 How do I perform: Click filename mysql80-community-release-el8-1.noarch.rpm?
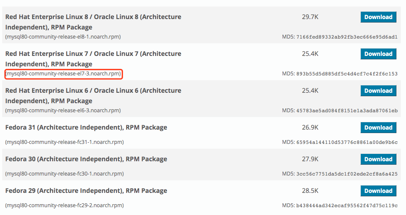click(63, 37)
